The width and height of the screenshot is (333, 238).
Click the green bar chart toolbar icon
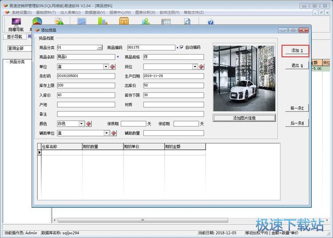coord(103,21)
